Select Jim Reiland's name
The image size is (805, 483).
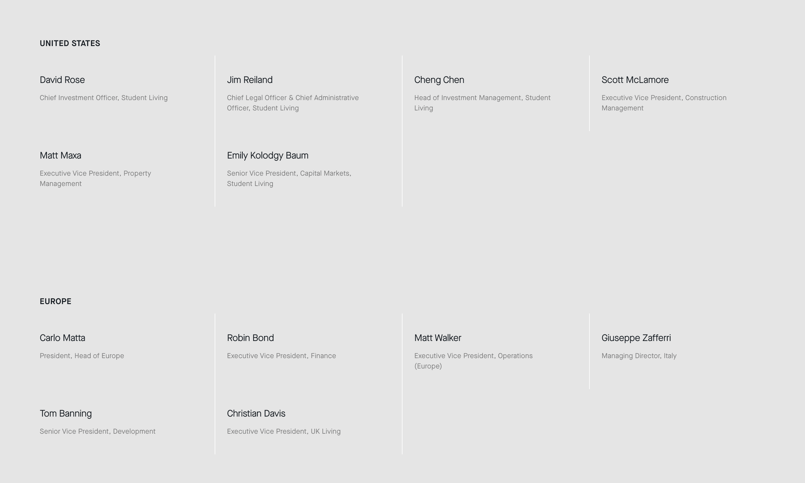click(x=250, y=80)
